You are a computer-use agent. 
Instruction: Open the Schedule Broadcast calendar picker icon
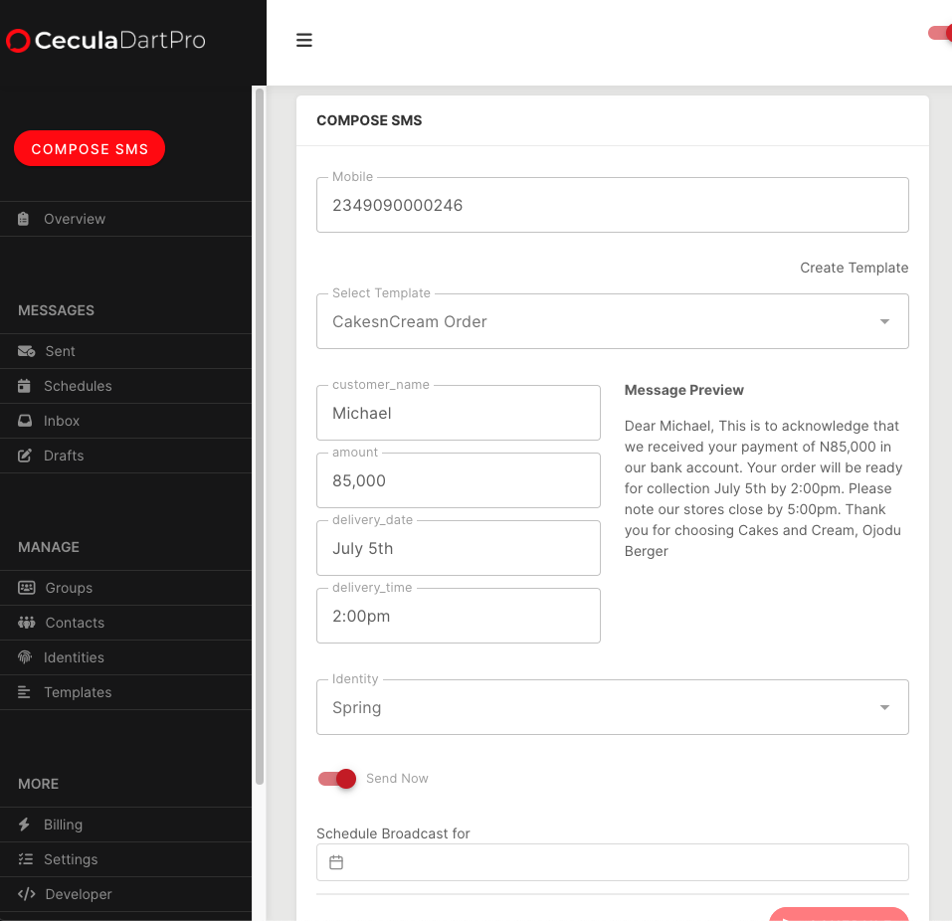(336, 862)
